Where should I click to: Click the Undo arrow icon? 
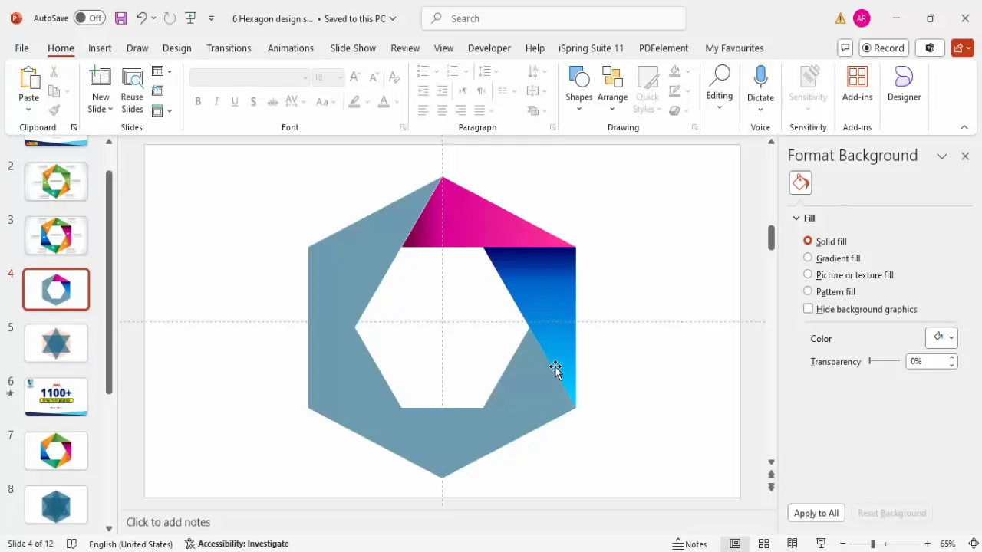141,18
